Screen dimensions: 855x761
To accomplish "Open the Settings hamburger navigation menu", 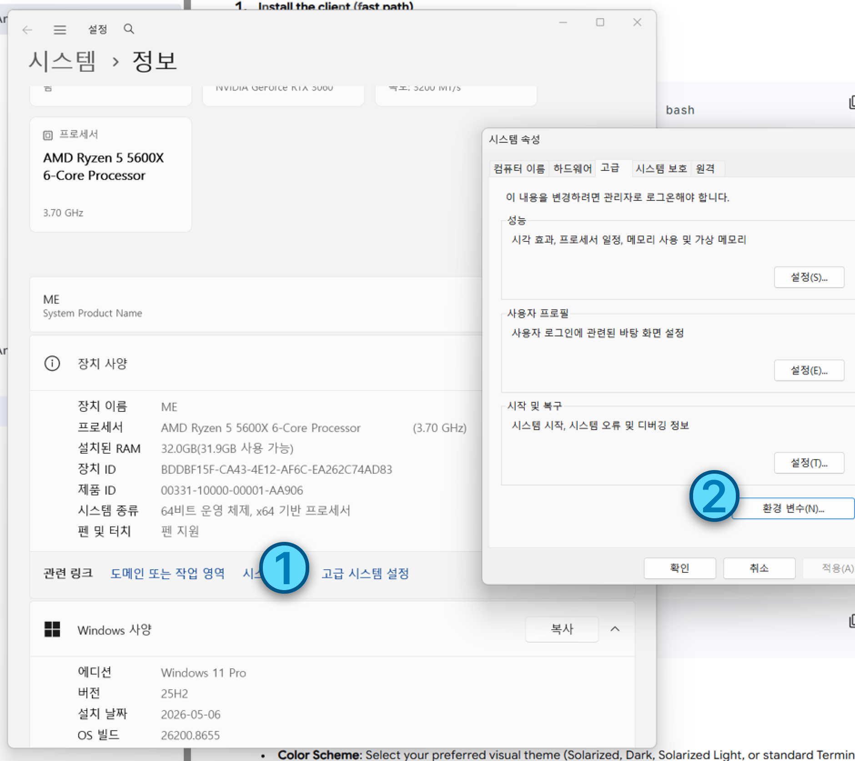I will [x=60, y=30].
